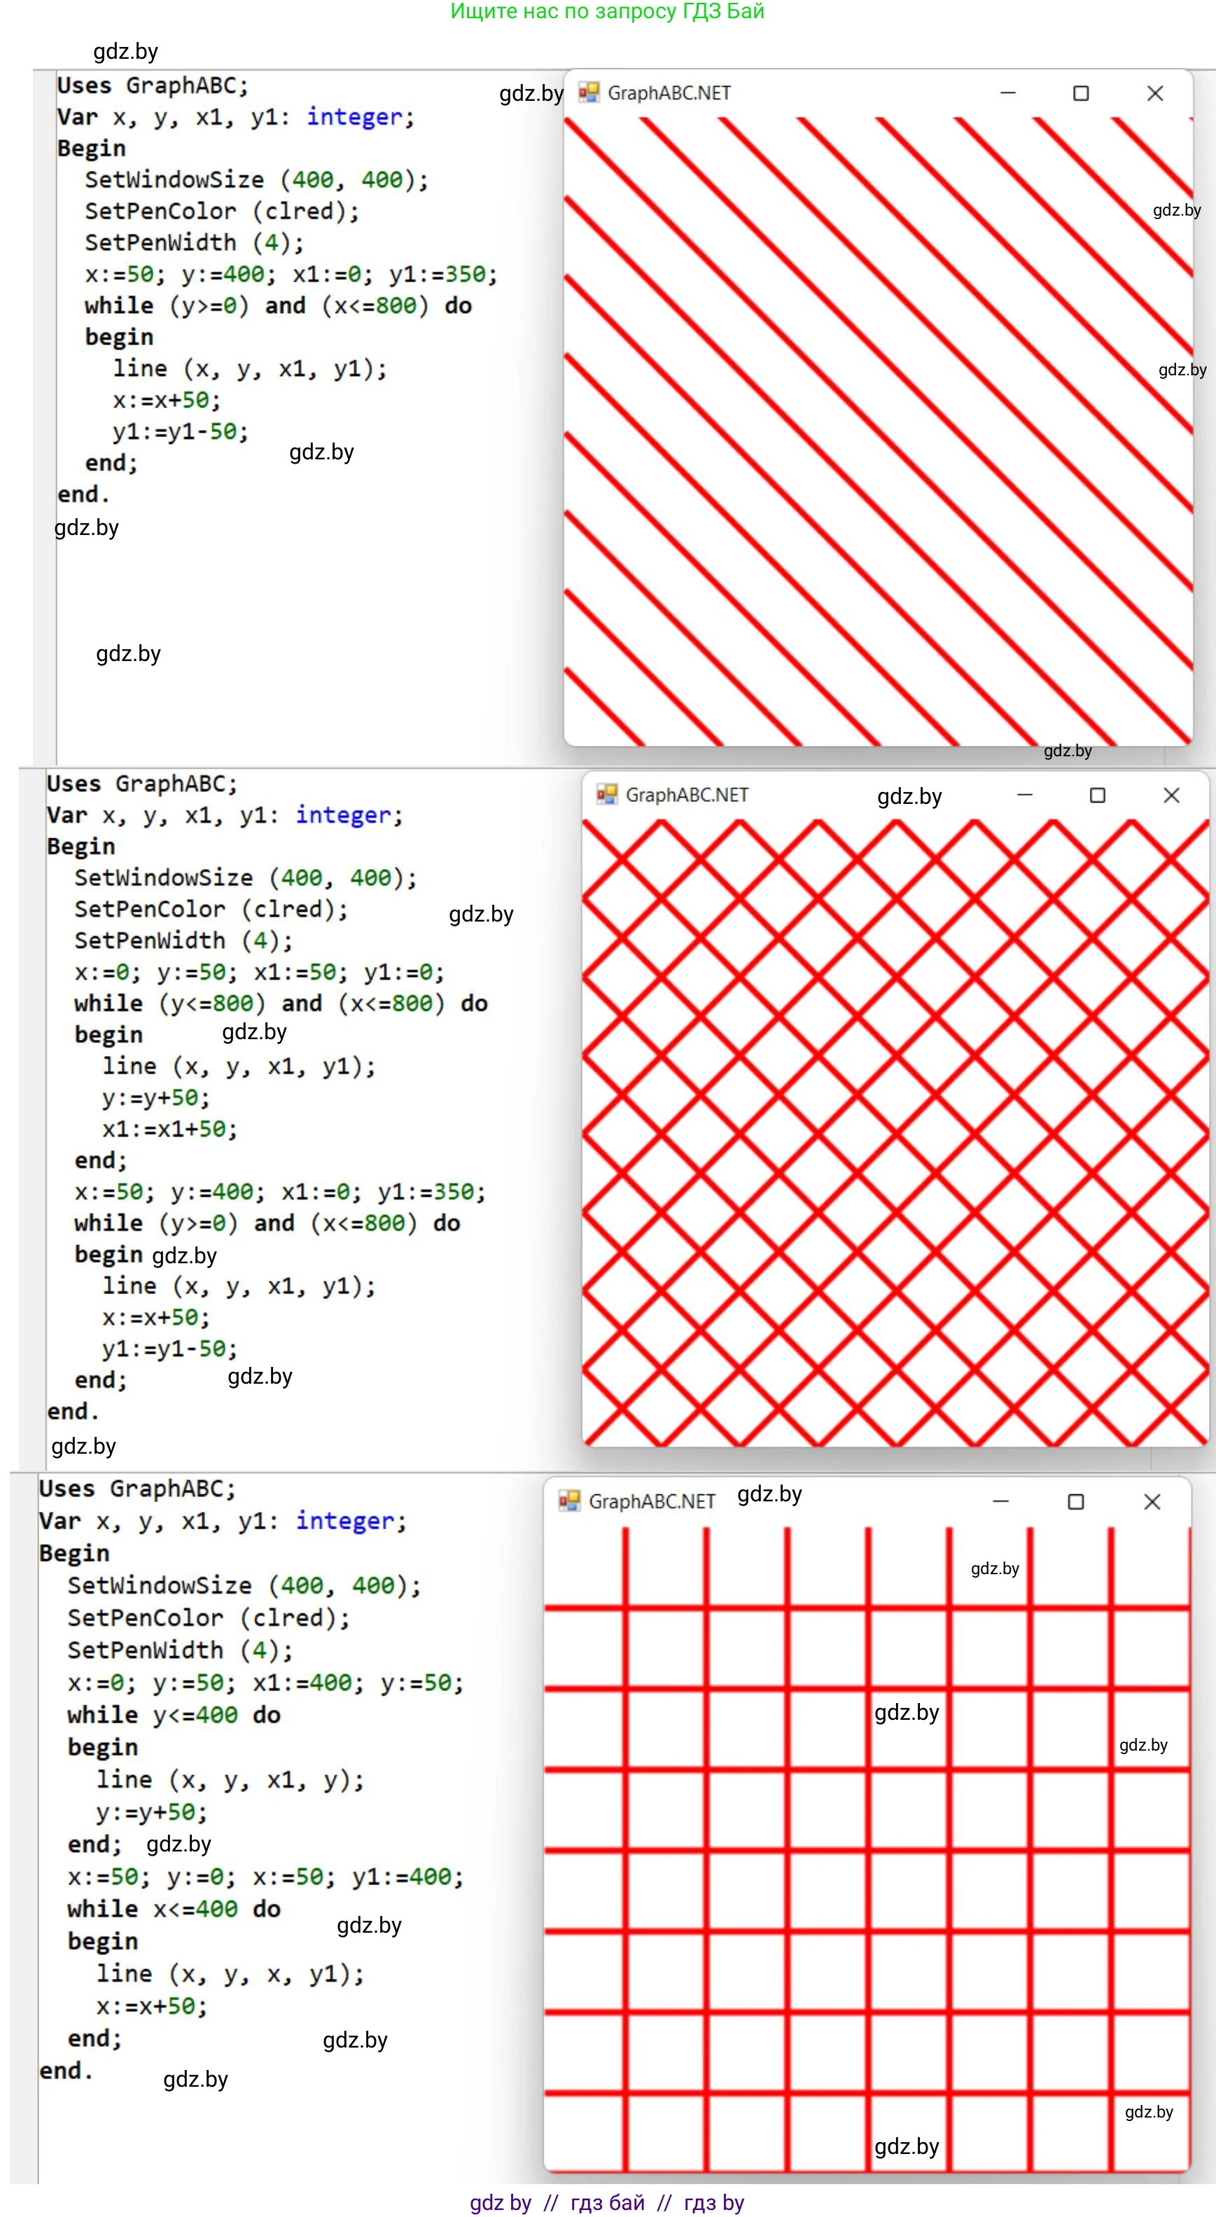The image size is (1216, 2217).
Task: Click the title text of the diagonal-stripes GraphABC.NET window
Action: pos(669,93)
